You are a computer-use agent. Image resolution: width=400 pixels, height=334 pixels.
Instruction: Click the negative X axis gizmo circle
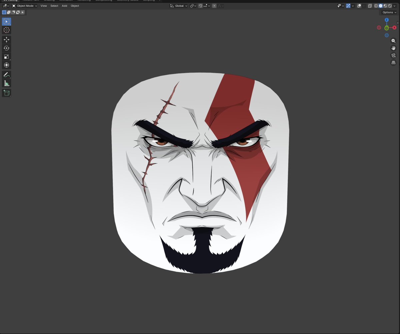coord(379,28)
